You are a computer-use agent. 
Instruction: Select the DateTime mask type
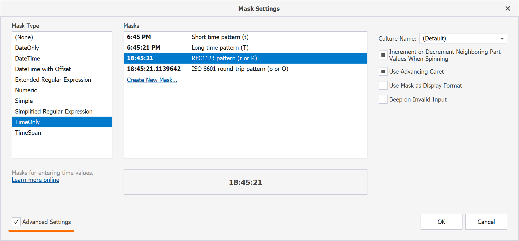[x=28, y=59]
